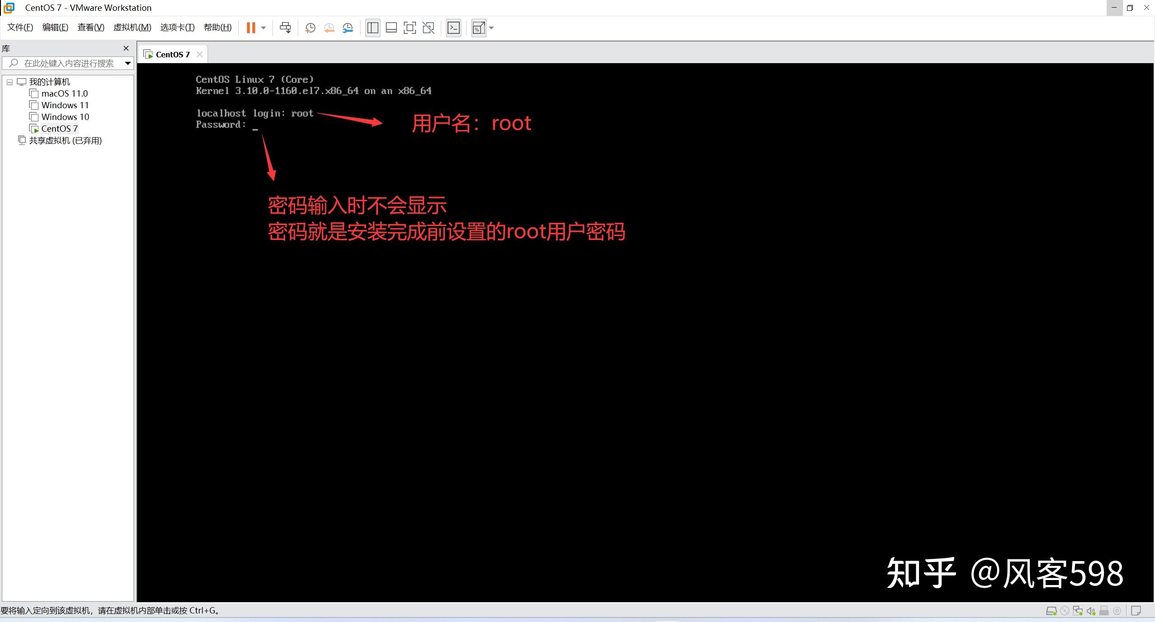Take a snapshot of the virtual machine
The height and width of the screenshot is (622, 1155).
(x=310, y=28)
